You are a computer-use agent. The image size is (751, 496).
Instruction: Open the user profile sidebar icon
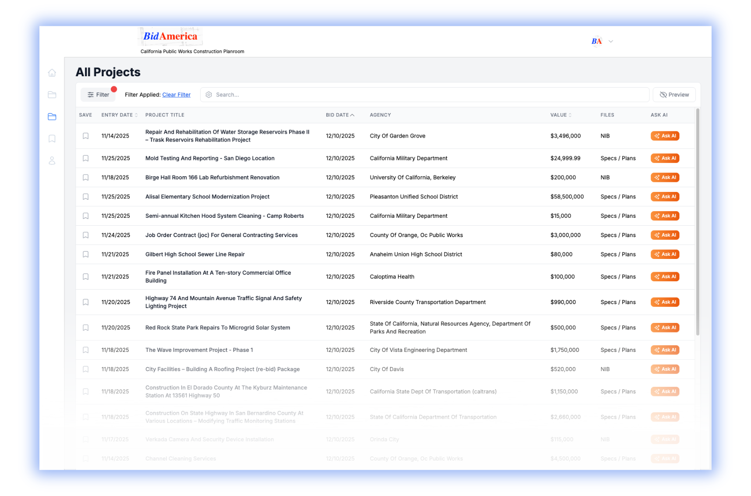pos(52,161)
